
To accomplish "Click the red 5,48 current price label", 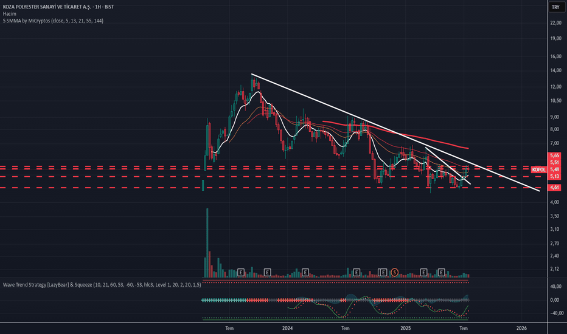I will pos(555,169).
